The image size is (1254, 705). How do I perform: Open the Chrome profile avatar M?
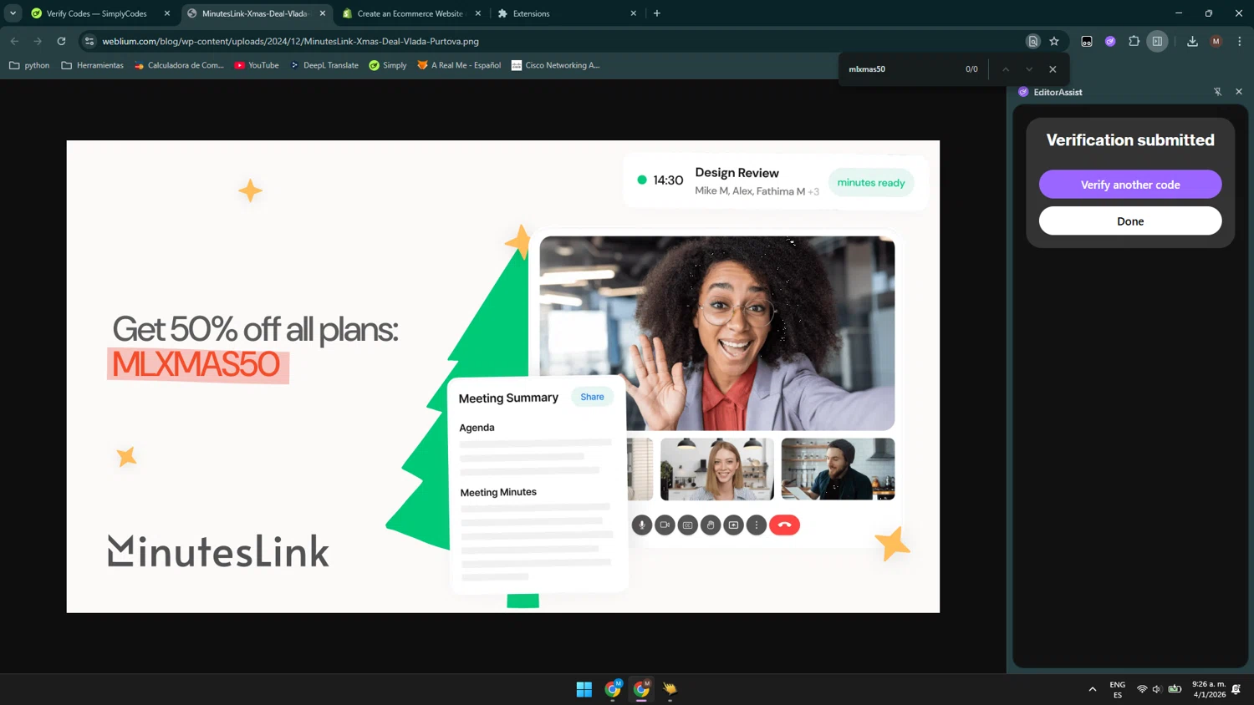(1216, 41)
